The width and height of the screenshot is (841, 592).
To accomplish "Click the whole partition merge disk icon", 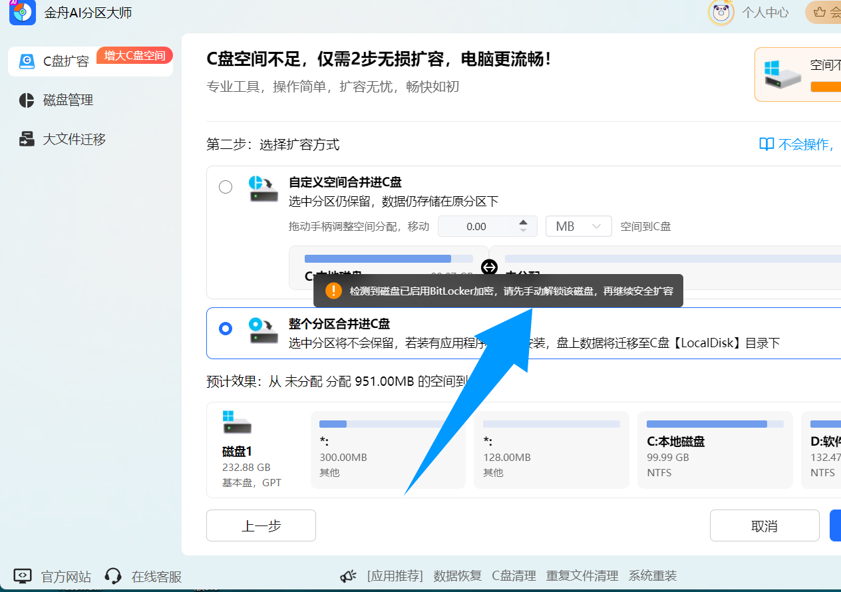I will pos(263,331).
